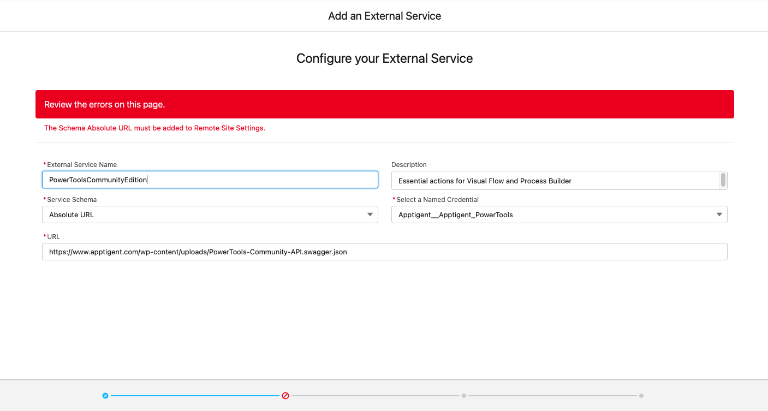Click the red error step indicator icon

tap(285, 395)
